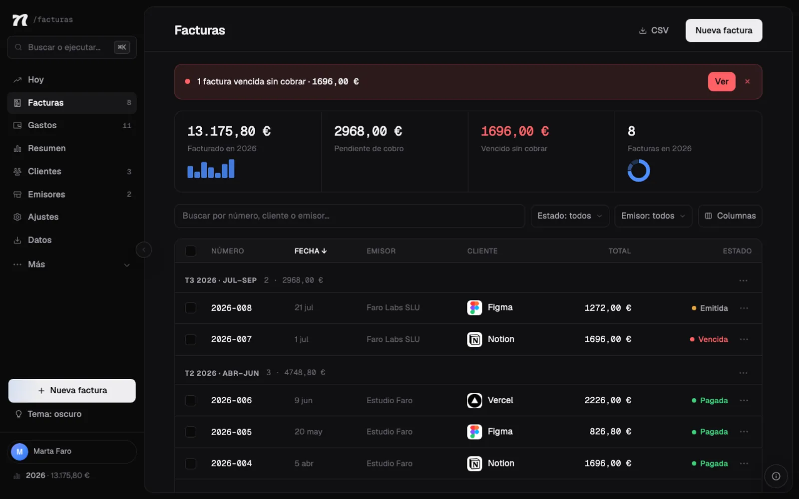Open the info icon at bottom right
Viewport: 799px width, 499px height.
click(776, 476)
